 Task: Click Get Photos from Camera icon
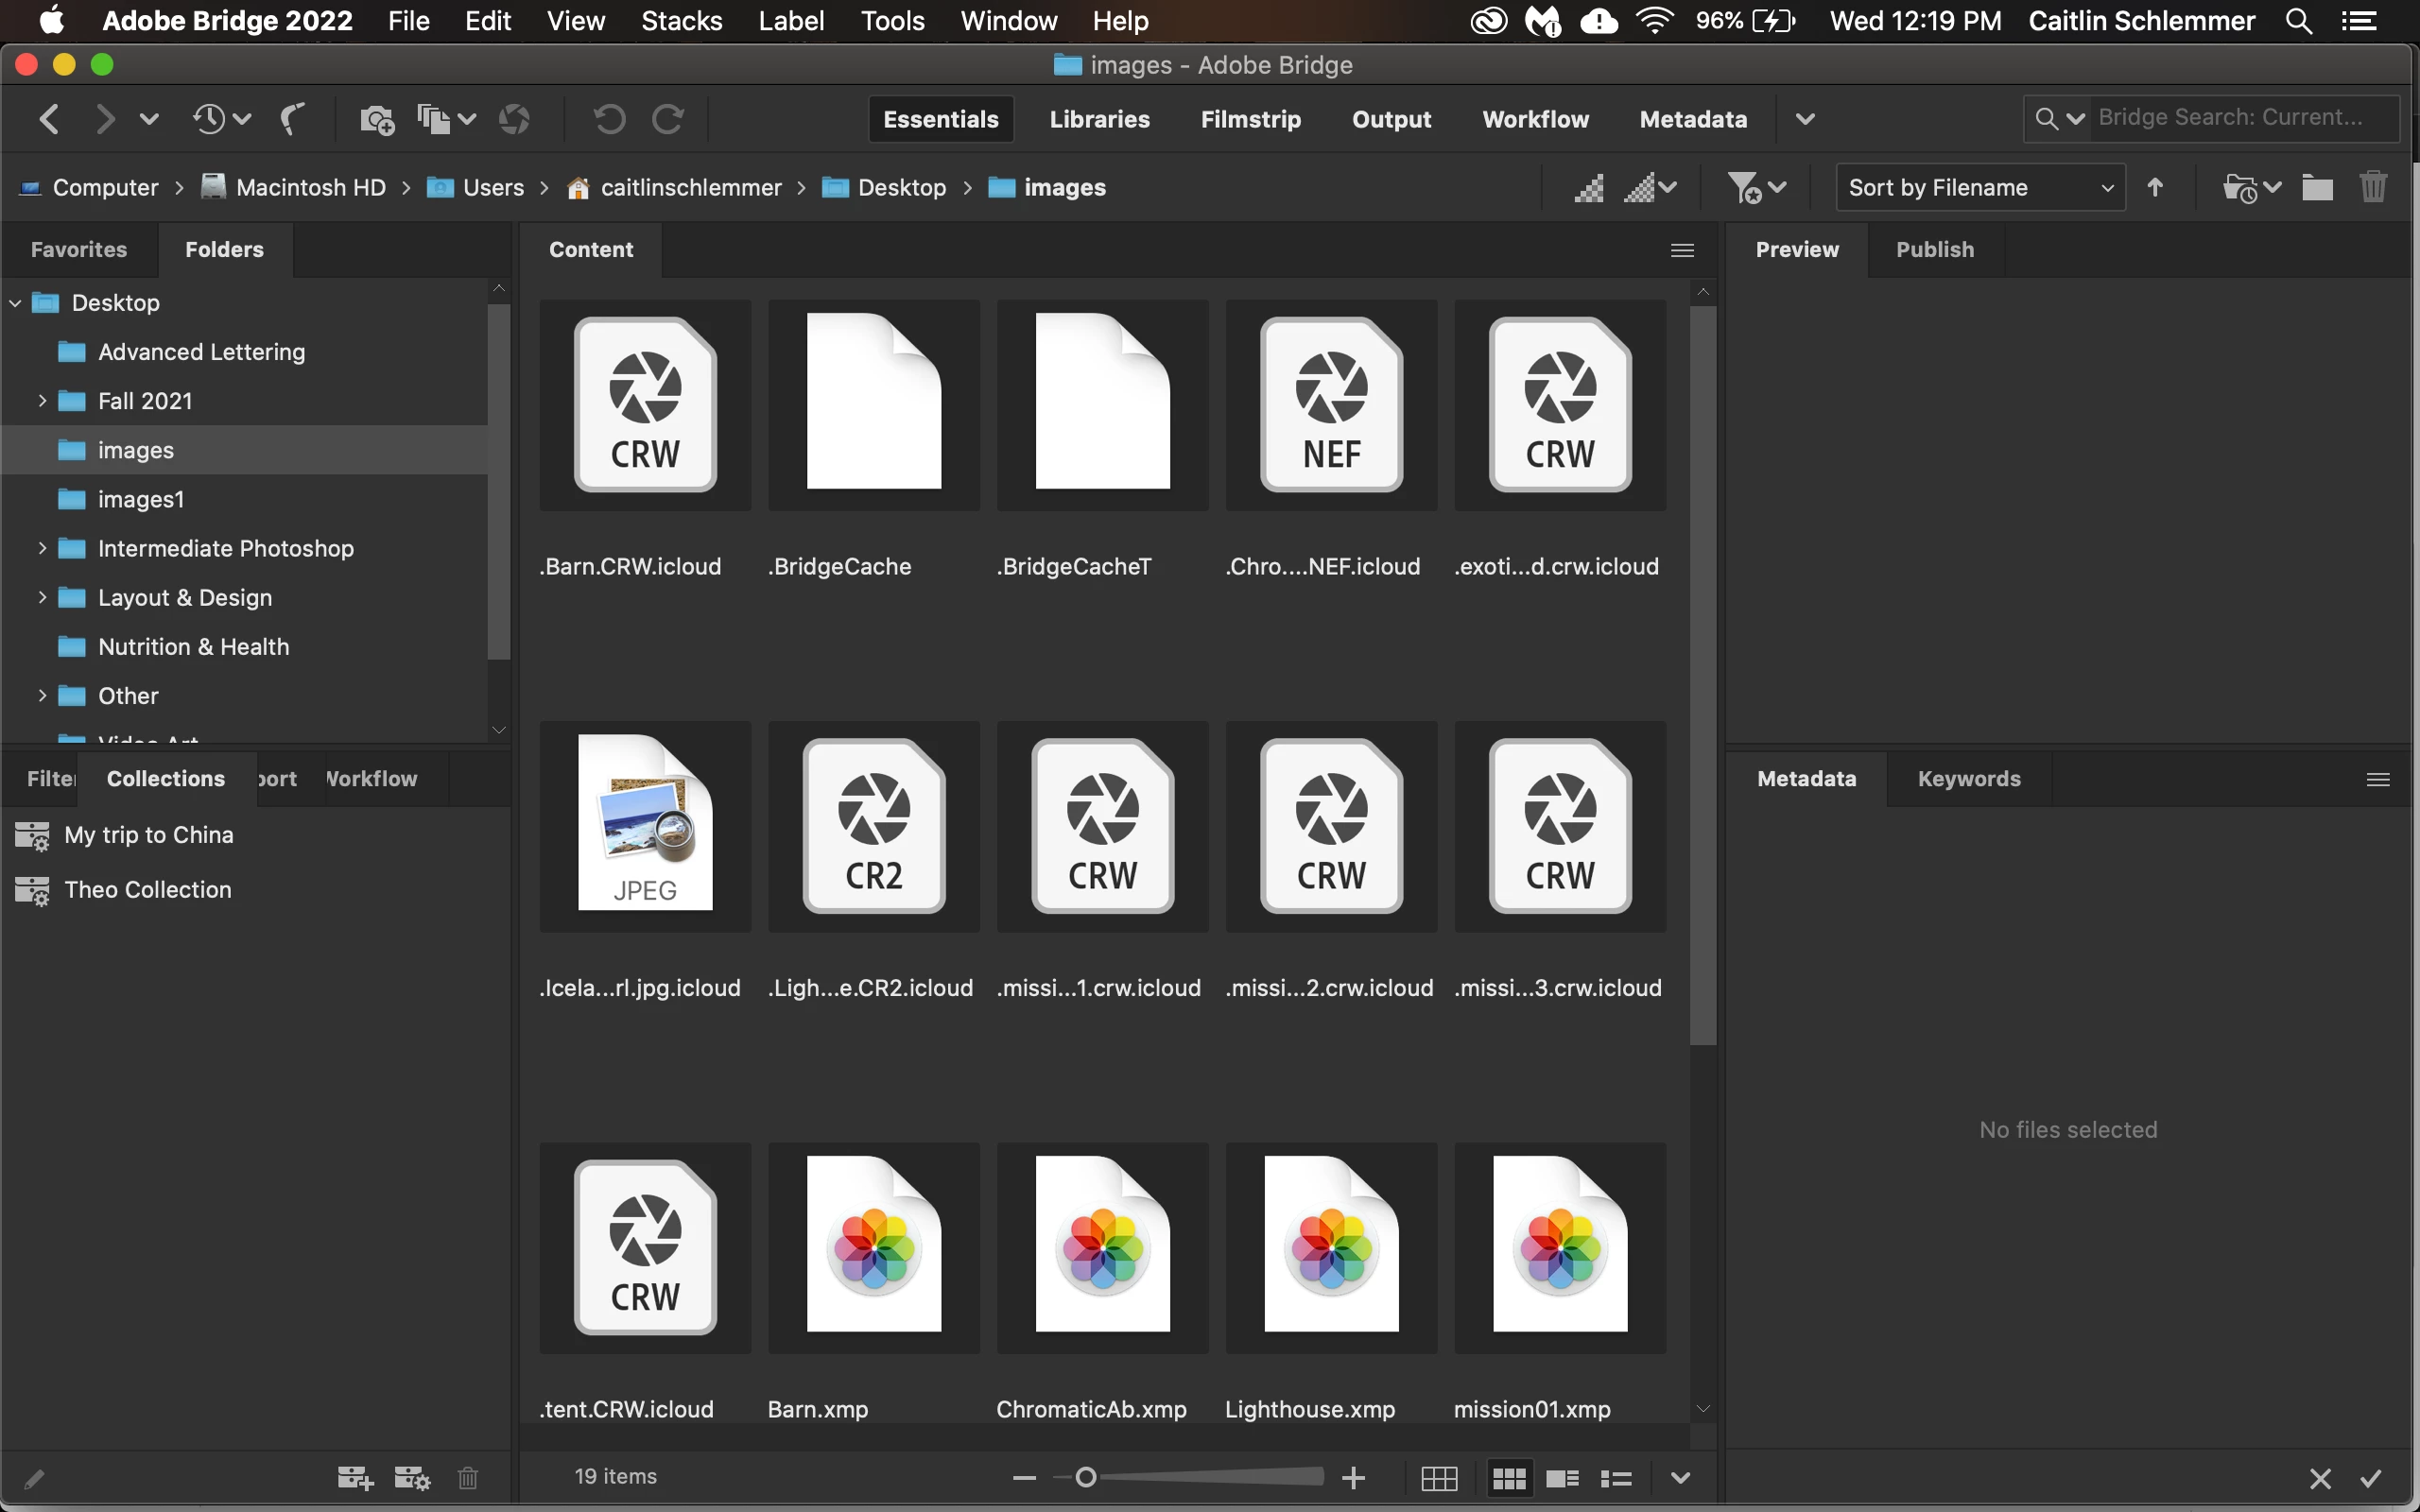376,119
